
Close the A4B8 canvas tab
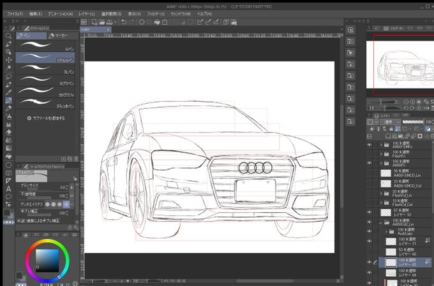tap(108, 29)
